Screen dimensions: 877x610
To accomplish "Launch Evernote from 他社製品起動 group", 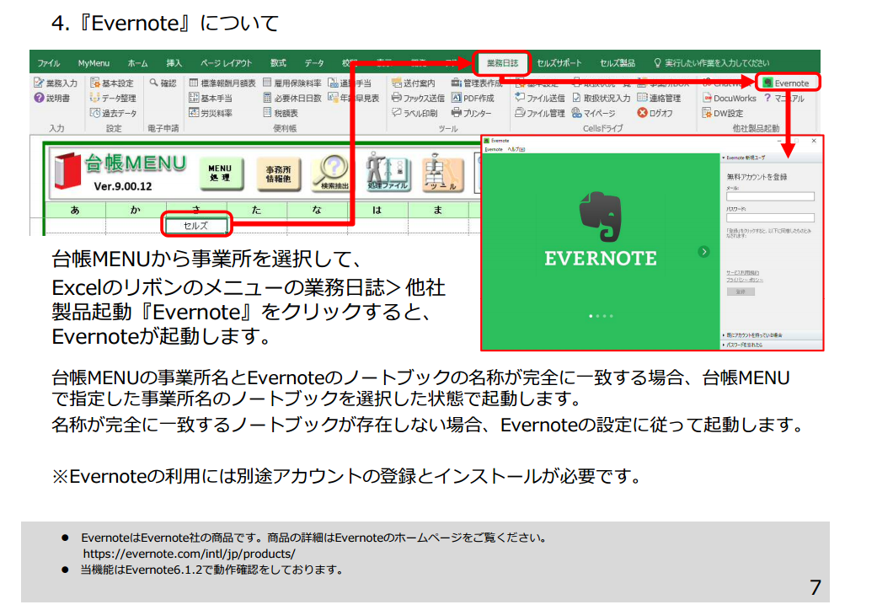I will pos(786,83).
